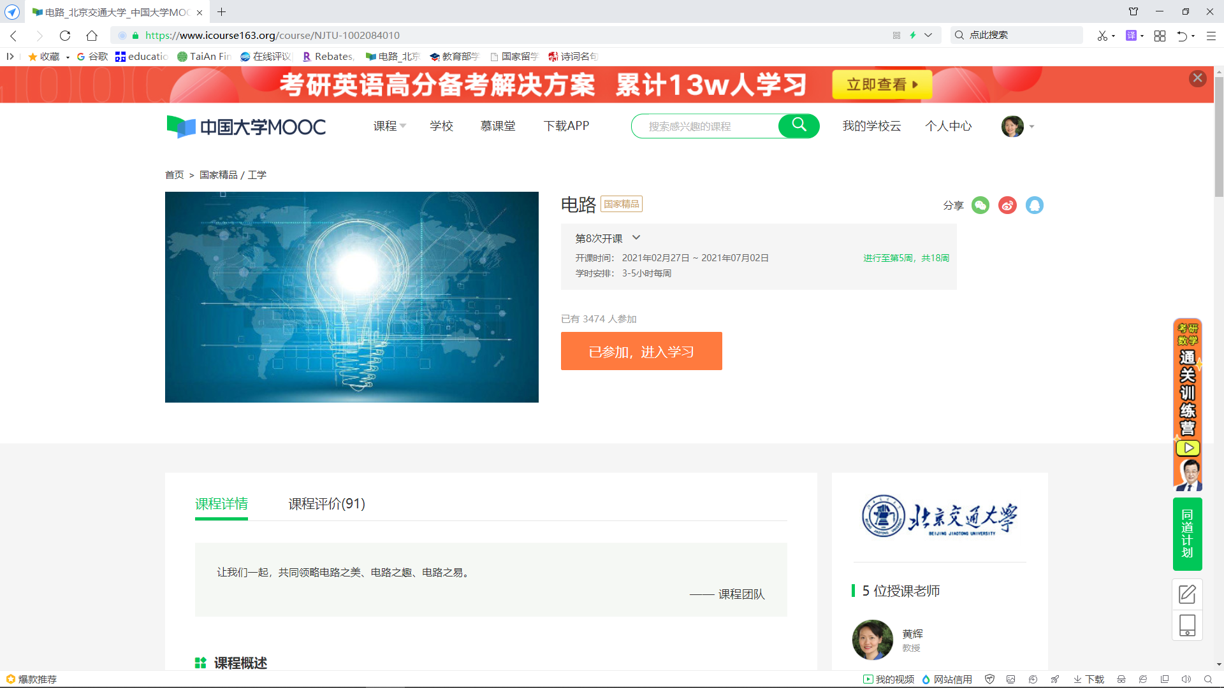Open 我的学校云 link
This screenshot has width=1224, height=688.
[x=871, y=126]
